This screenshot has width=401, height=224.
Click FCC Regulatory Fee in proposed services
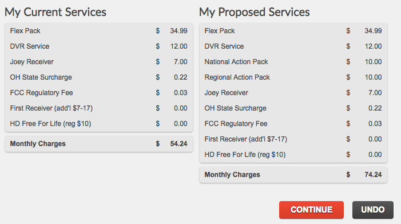pos(236,124)
